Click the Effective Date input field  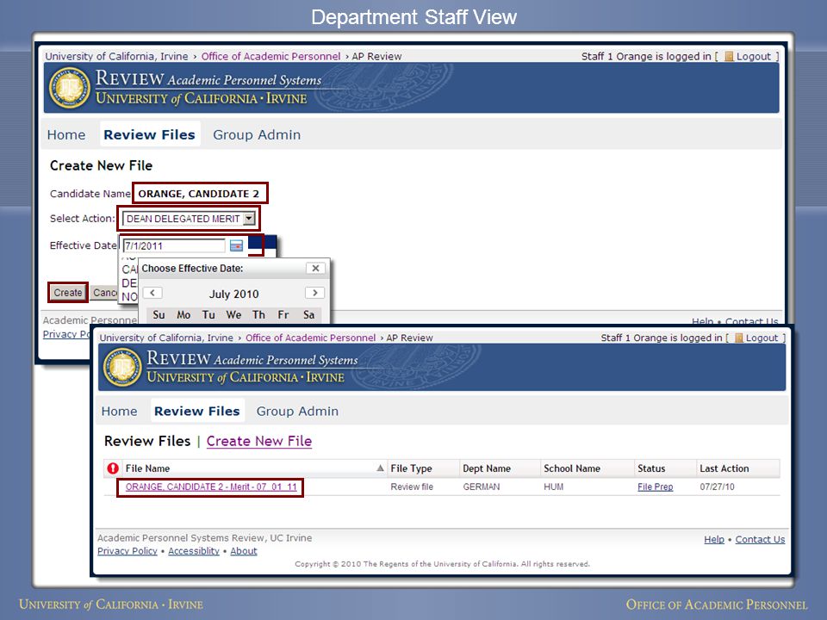pyautogui.click(x=173, y=245)
